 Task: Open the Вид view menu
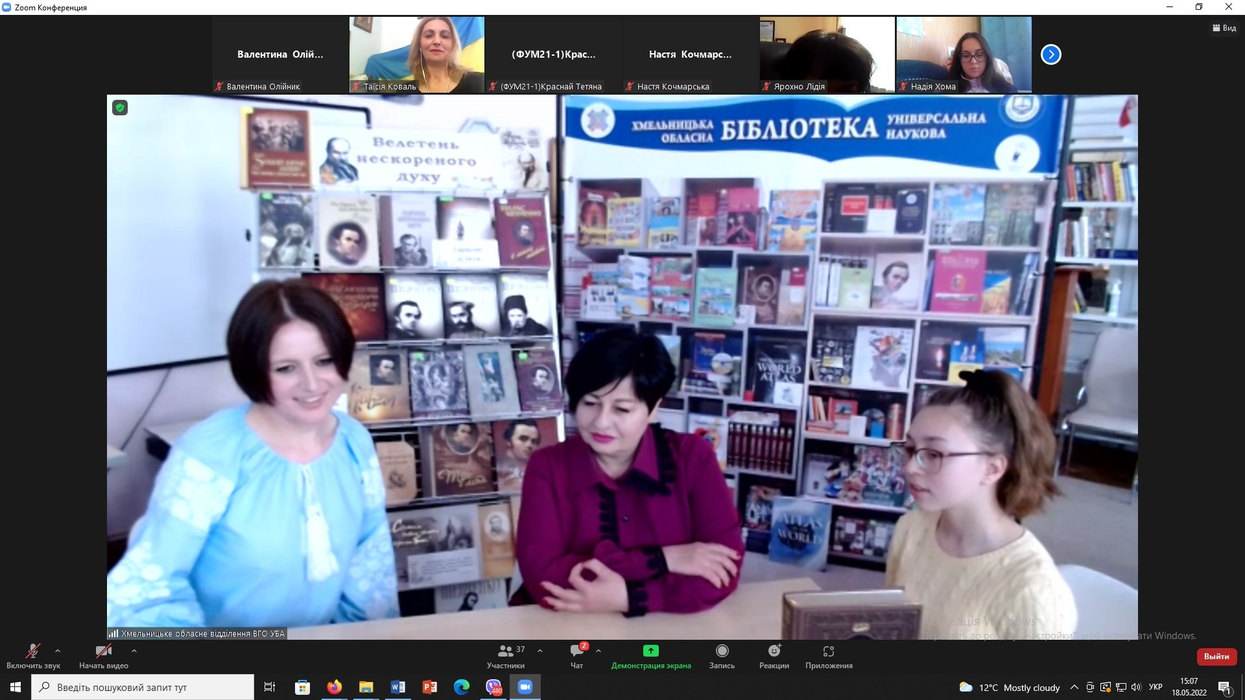tap(1224, 28)
